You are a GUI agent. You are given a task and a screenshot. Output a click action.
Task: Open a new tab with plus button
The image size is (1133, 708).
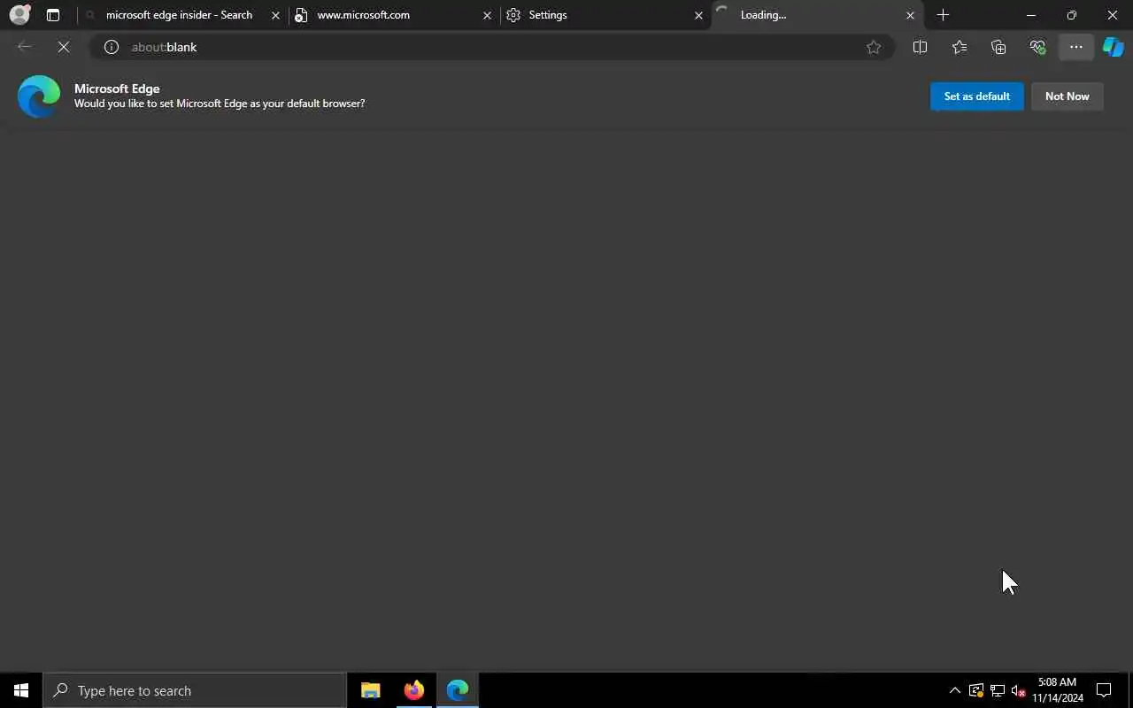point(943,15)
